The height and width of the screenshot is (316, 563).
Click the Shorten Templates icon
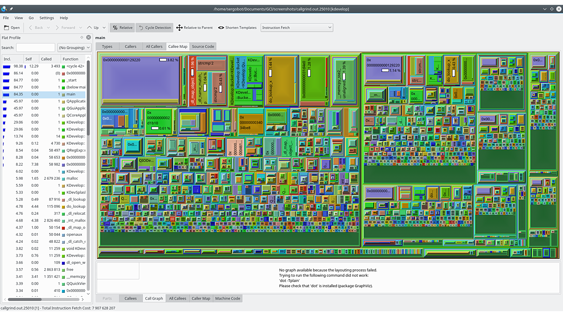click(x=221, y=28)
